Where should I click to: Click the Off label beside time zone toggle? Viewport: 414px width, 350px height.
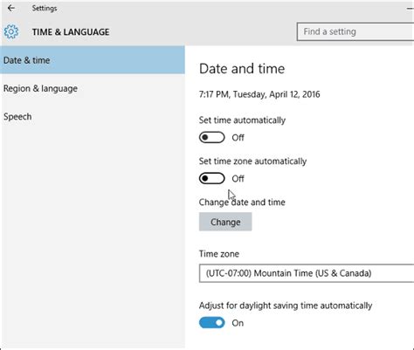click(x=238, y=179)
